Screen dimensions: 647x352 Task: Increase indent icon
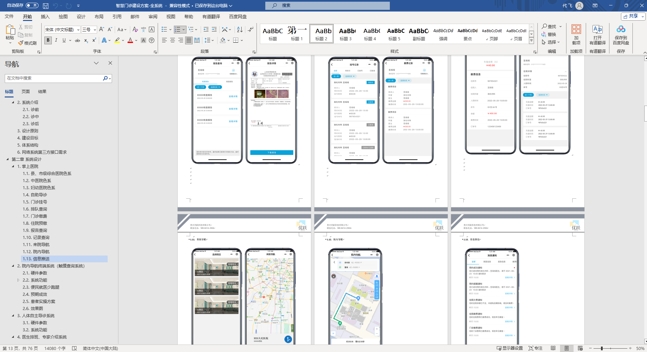(214, 29)
